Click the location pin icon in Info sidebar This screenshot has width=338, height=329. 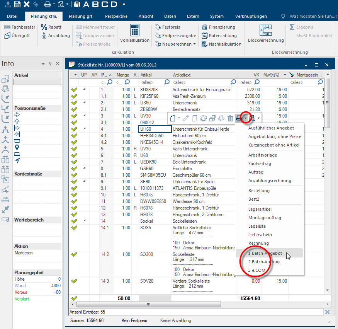click(x=17, y=147)
